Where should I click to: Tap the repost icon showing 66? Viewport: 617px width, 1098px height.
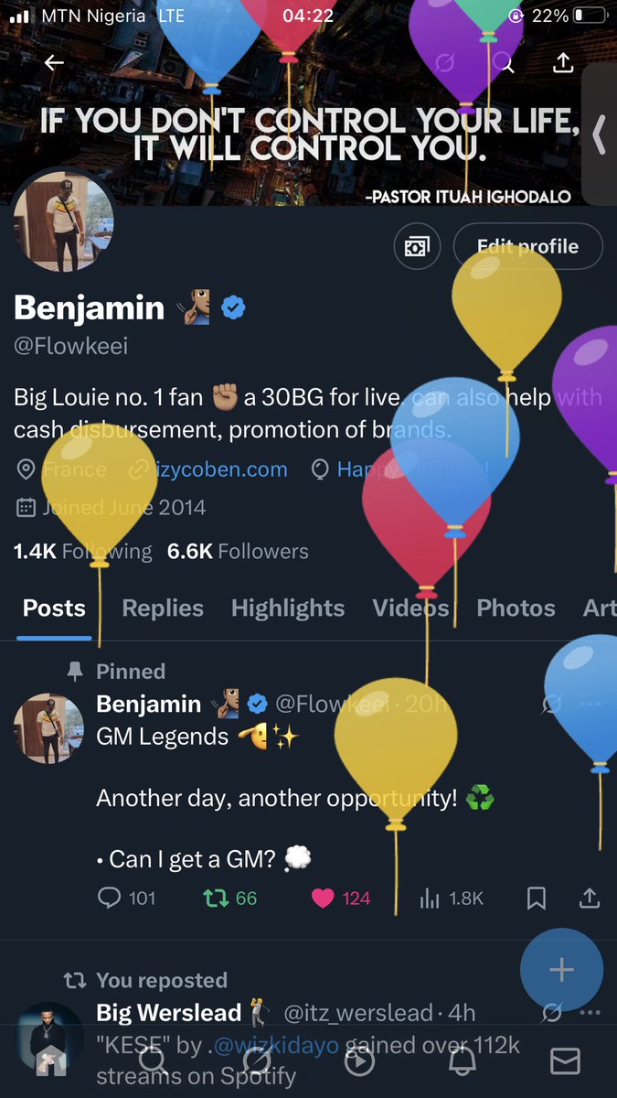[x=230, y=898]
